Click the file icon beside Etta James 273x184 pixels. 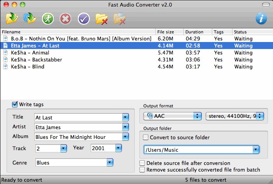pyautogui.click(x=5, y=46)
